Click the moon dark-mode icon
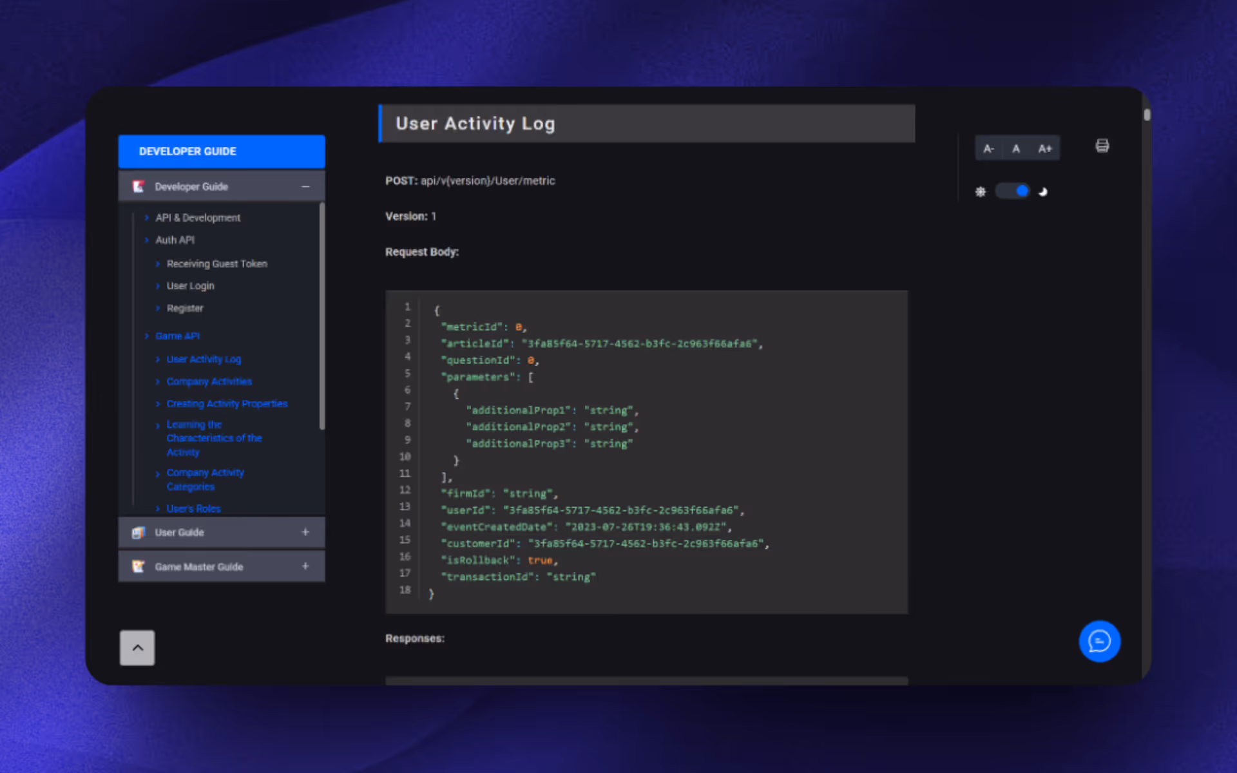The image size is (1237, 773). click(1043, 191)
